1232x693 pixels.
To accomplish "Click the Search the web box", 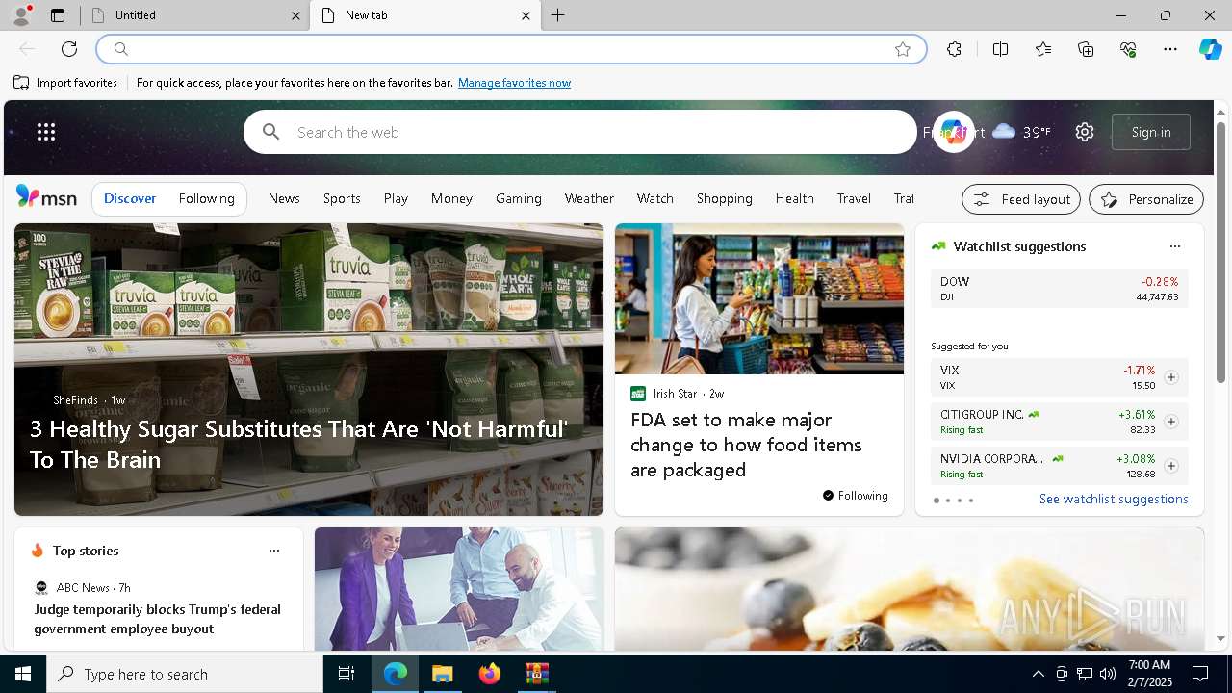I will click(580, 132).
